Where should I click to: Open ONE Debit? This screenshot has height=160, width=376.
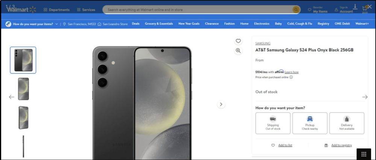[342, 24]
